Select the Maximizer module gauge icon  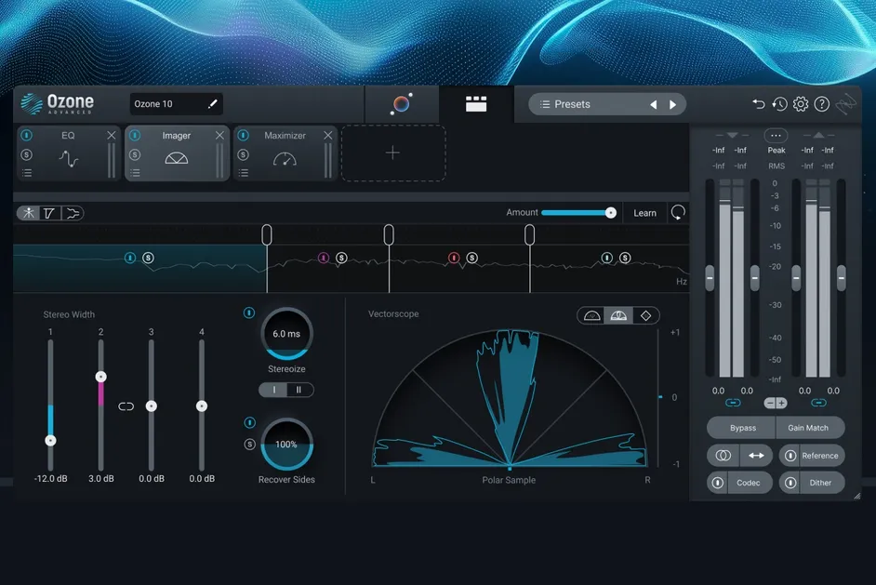click(285, 159)
